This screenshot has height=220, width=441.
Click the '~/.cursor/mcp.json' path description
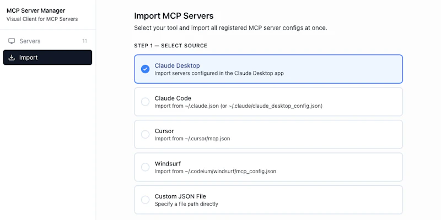(x=192, y=139)
